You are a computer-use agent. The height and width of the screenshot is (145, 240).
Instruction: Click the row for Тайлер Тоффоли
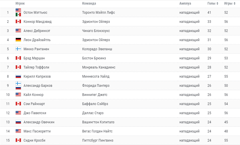pyautogui.click(x=120, y=67)
